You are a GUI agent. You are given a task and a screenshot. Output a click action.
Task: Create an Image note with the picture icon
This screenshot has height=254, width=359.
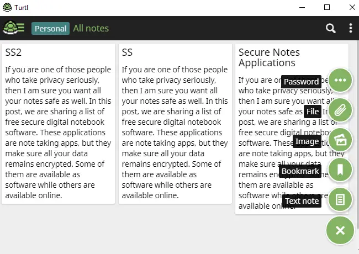[340, 140]
